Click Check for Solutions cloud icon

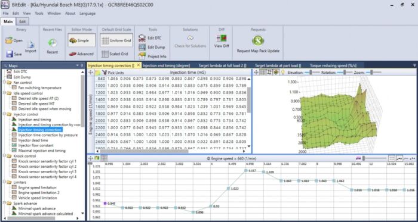(190, 38)
